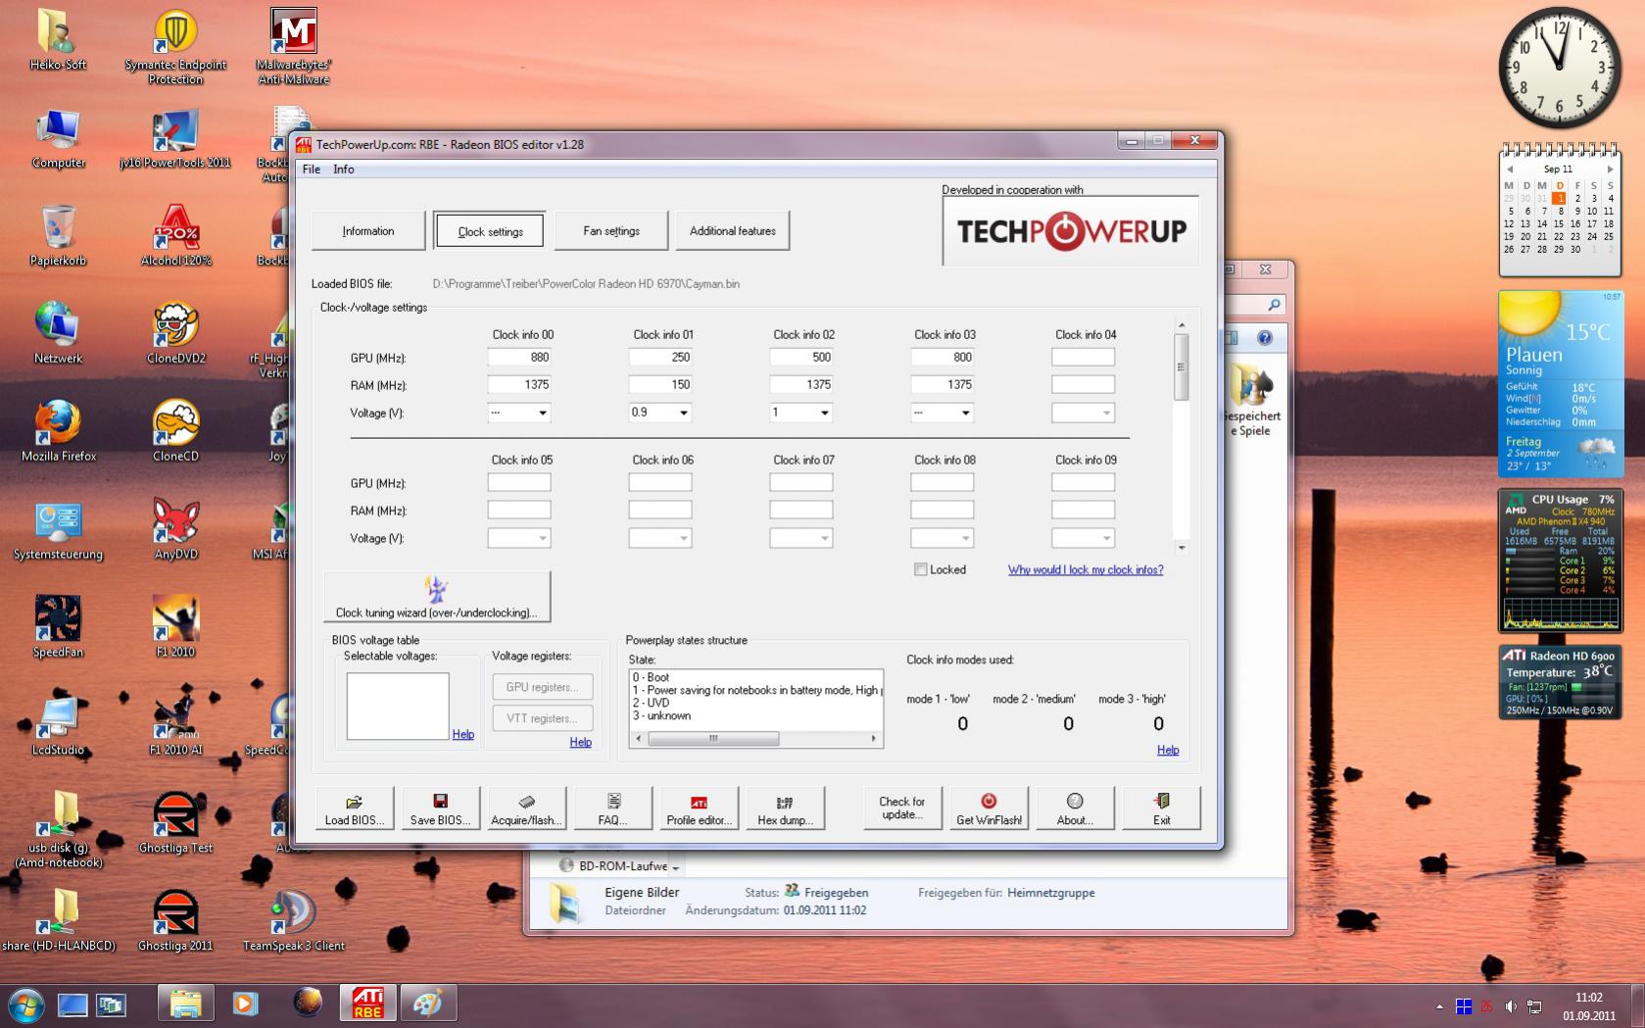Image resolution: width=1645 pixels, height=1028 pixels.
Task: Open the Acquire/flash dialog
Action: pos(526,808)
